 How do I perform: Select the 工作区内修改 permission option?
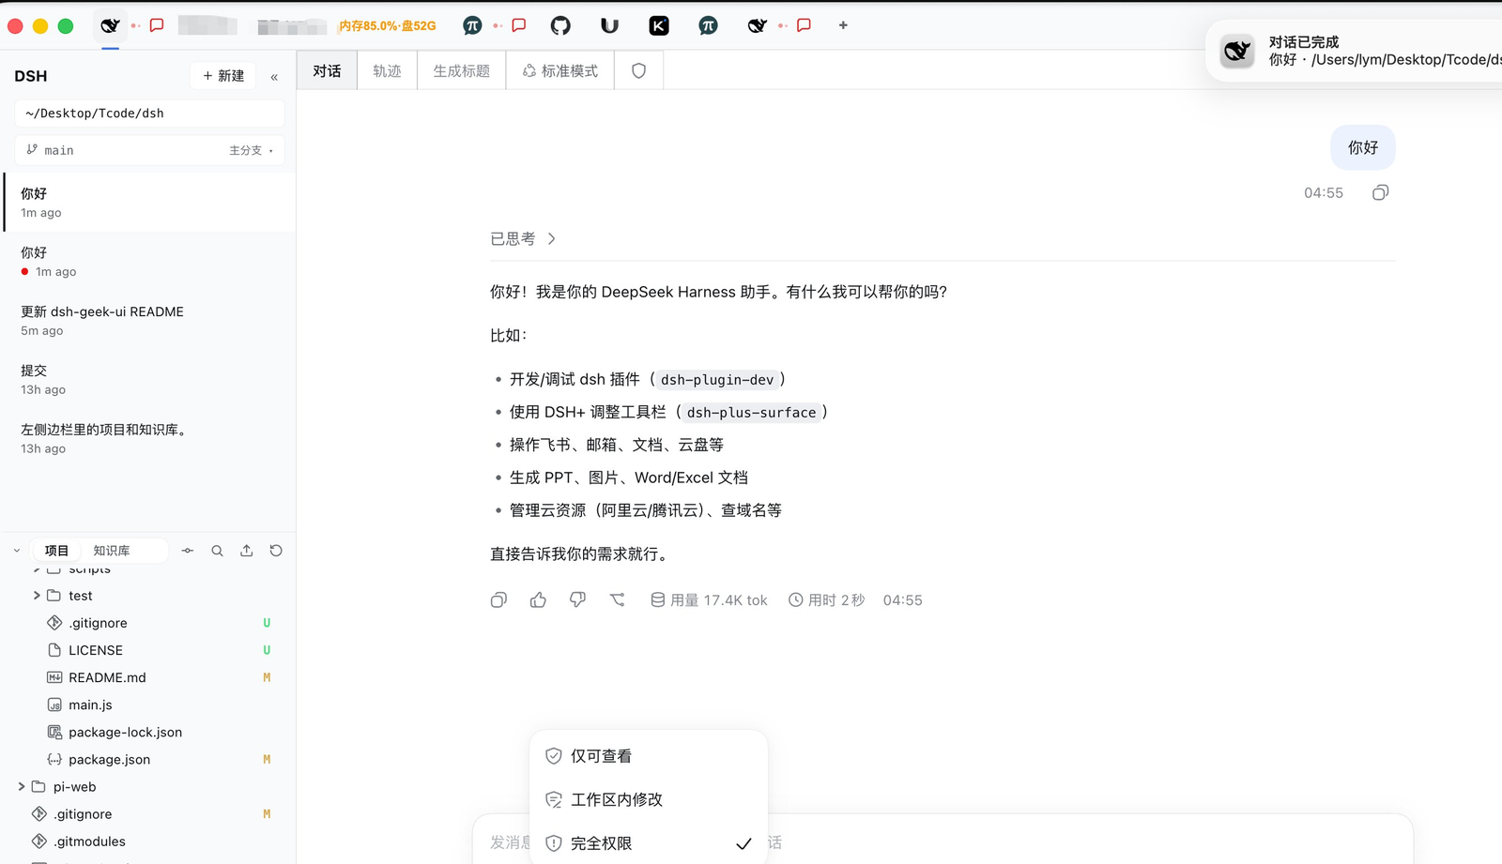(648, 799)
